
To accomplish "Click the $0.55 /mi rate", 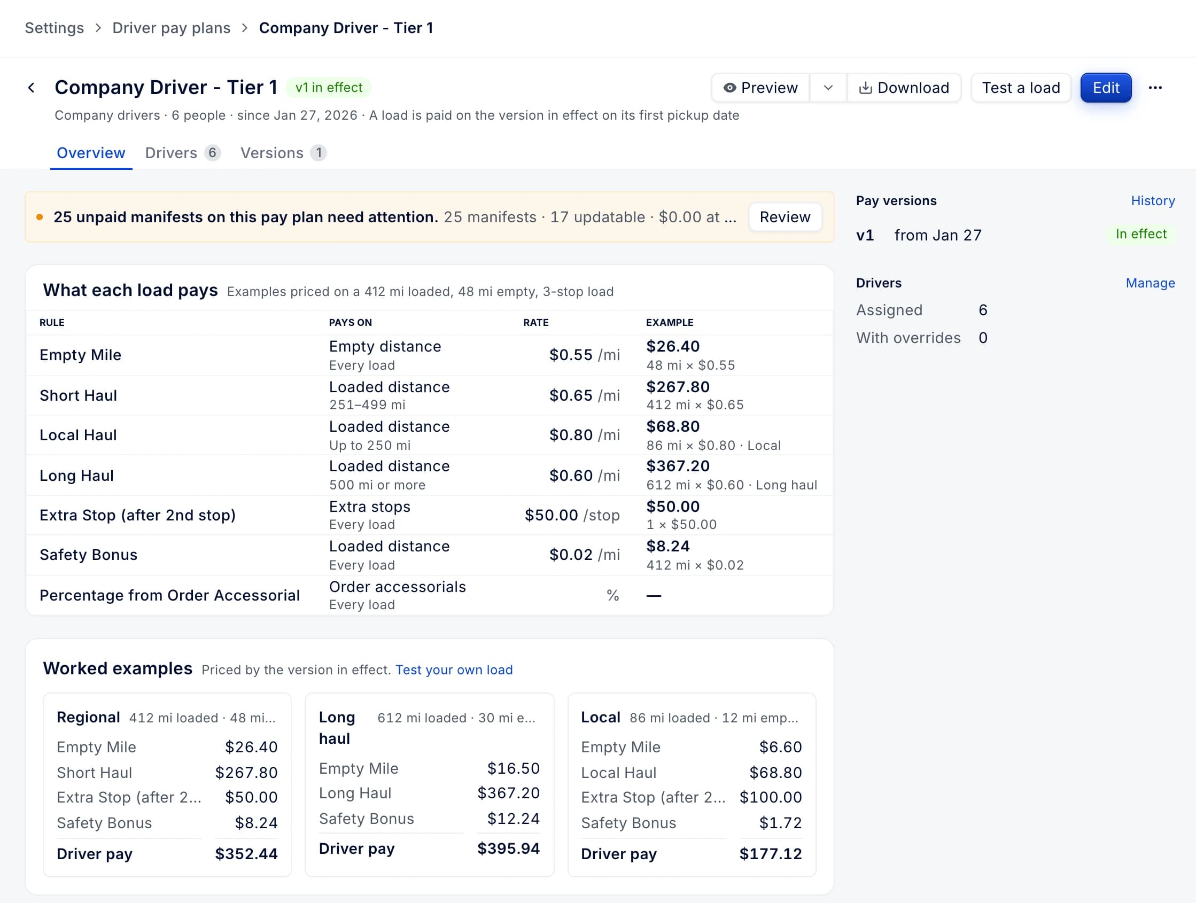I will (x=585, y=355).
